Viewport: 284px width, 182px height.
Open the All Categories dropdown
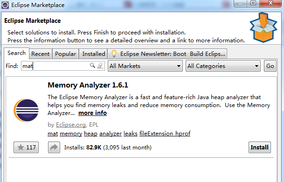[x=223, y=66]
